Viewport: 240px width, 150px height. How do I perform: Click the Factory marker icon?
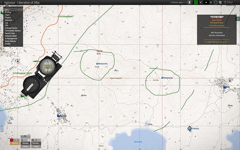pyautogui.click(x=190, y=128)
